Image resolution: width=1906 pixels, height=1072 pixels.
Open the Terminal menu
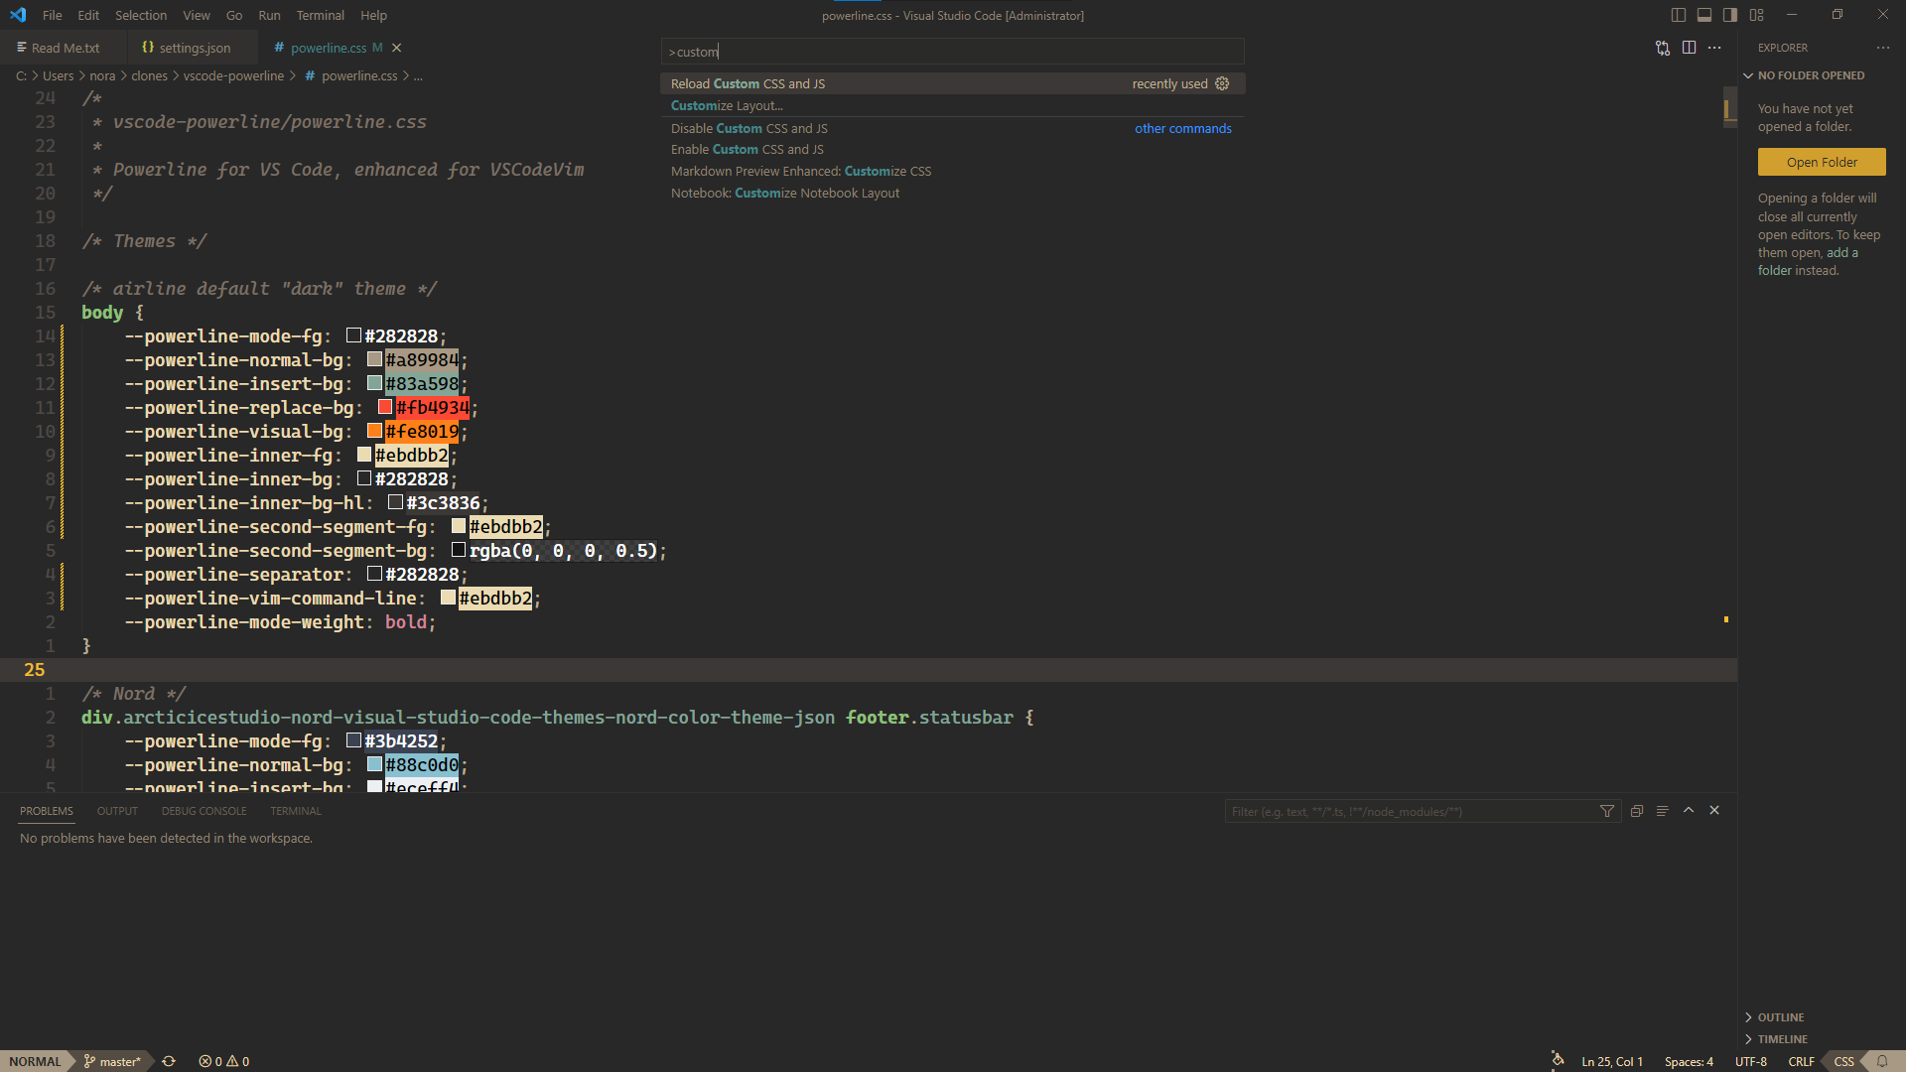point(320,15)
